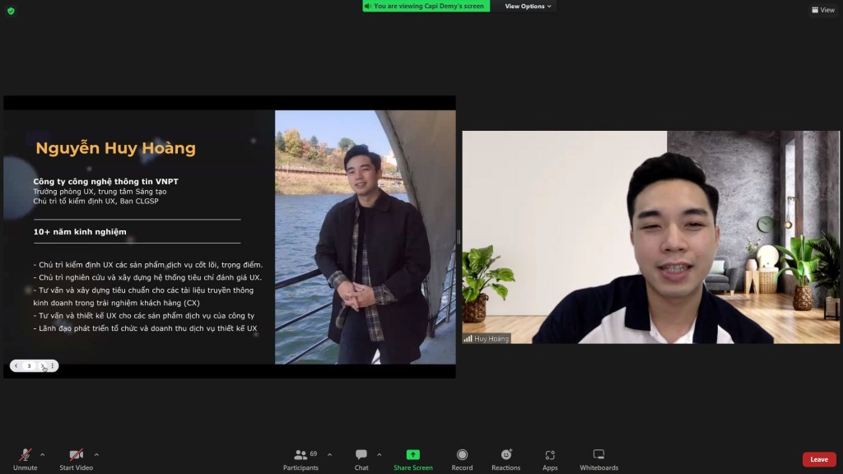The image size is (843, 474).
Task: Click the green encryption shield icon
Action: pos(11,11)
